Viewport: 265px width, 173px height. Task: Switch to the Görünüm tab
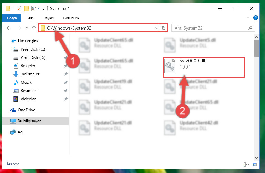71,18
